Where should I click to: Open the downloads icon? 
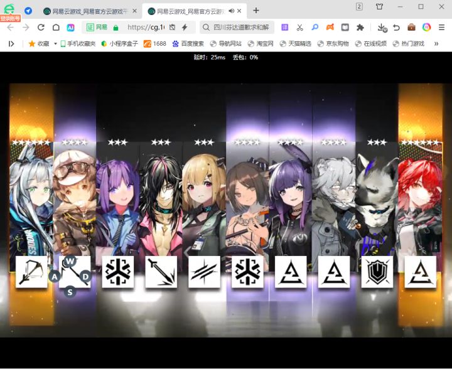pyautogui.click(x=382, y=28)
